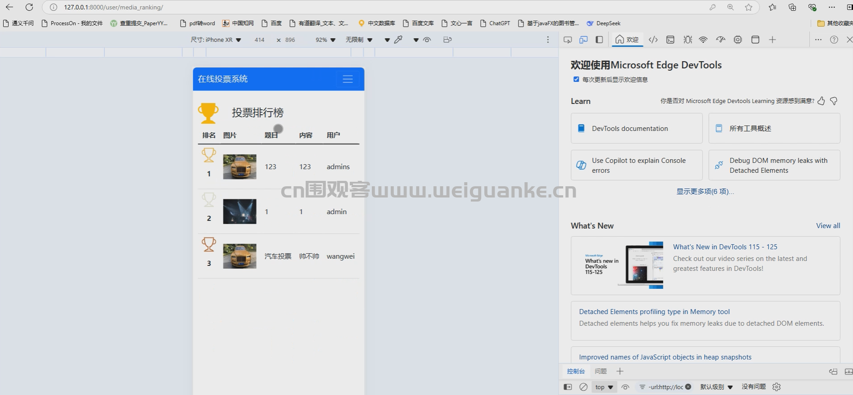Open the 所有工具概述 card
This screenshot has height=395, width=853.
[x=774, y=128]
